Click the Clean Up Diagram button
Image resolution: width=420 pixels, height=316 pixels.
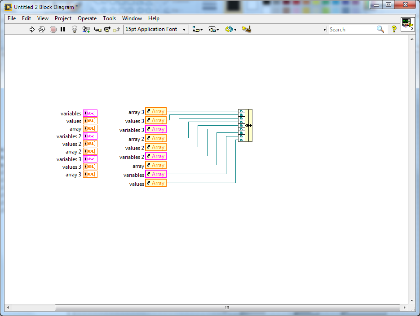[246, 29]
